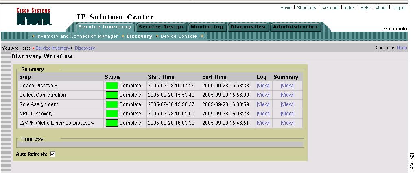Screen dimensions: 415x173
Task: Click the Service Inventory breadcrumb link
Action: (52, 48)
